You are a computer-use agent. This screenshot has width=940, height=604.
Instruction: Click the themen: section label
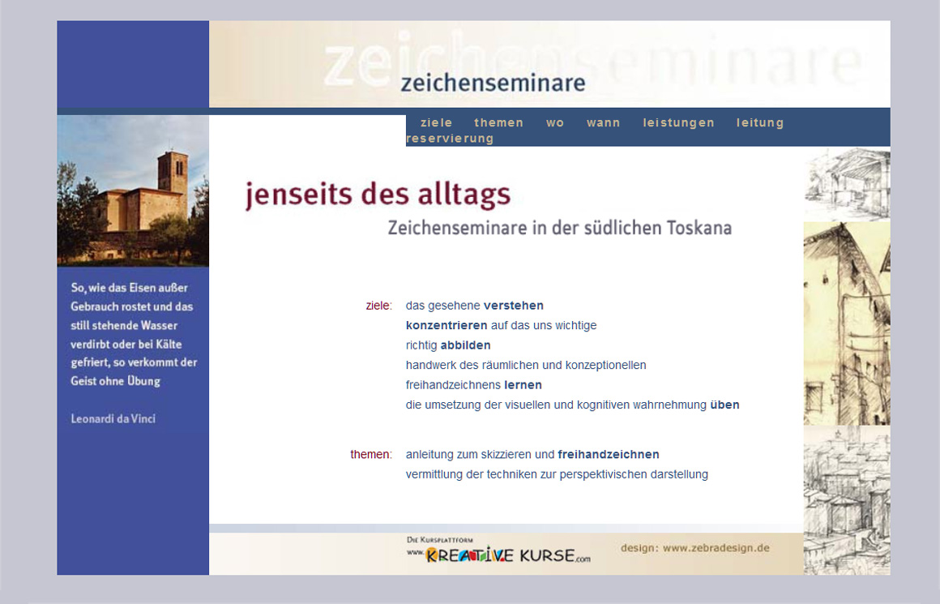(x=370, y=454)
